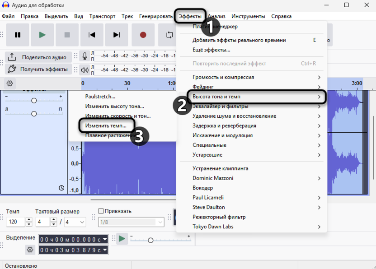Enable the Привязать snap checkbox
This screenshot has width=376, height=269.
coord(101,211)
